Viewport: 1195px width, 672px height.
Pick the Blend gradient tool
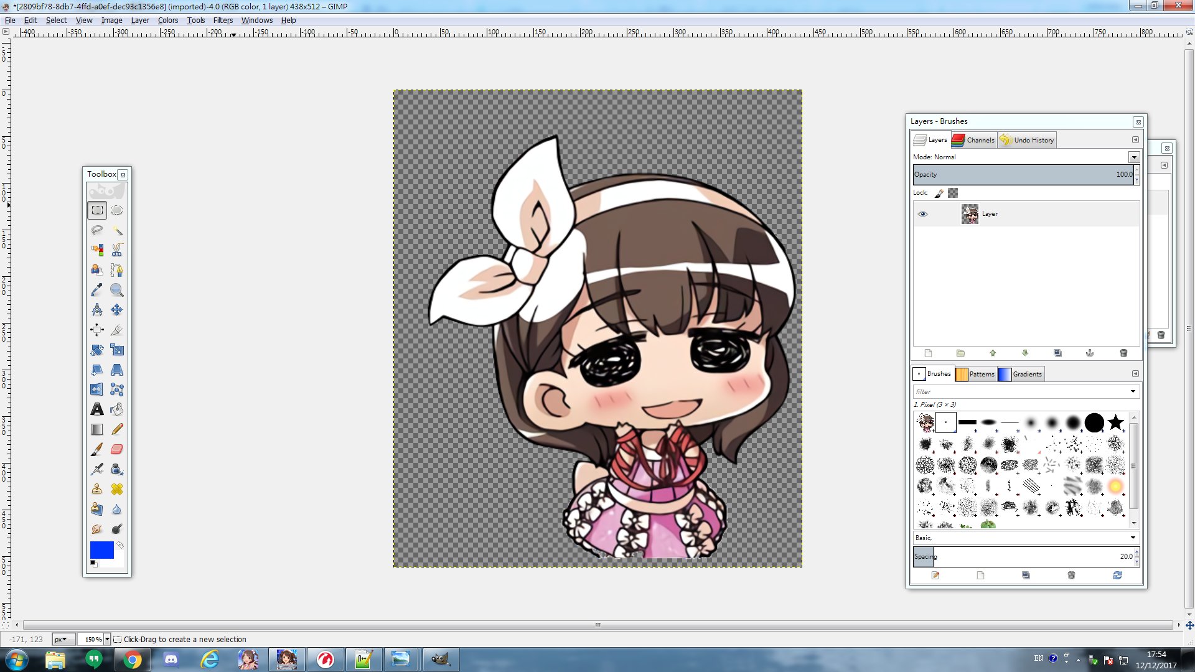97,429
